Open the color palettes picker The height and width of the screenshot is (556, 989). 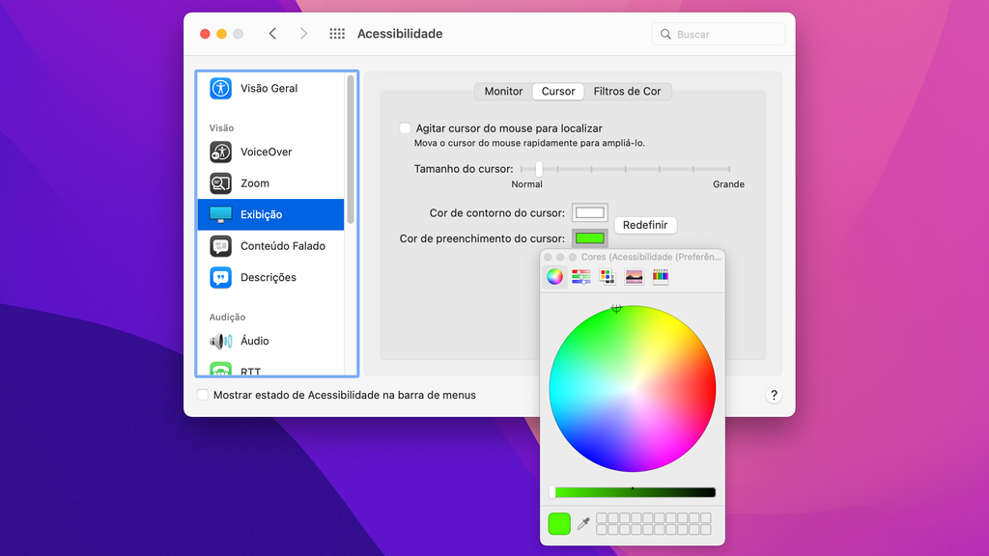coord(608,277)
